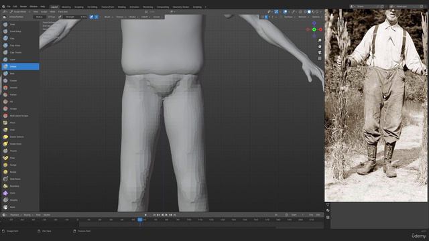Toggle strength pen pressure button
This screenshot has height=241, width=429.
point(91,17)
